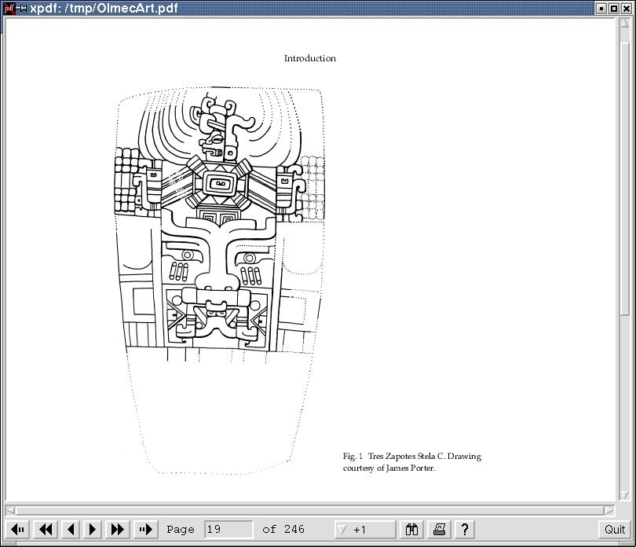The width and height of the screenshot is (636, 547).
Task: Maximize the xpdf window
Action: tap(614, 8)
